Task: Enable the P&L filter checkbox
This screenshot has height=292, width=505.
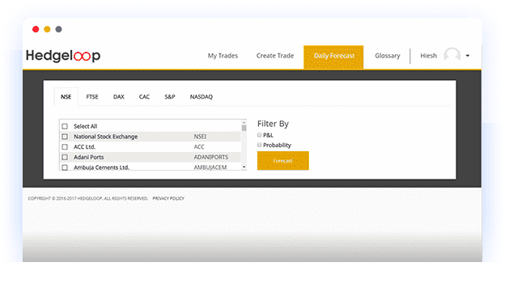Action: 259,134
